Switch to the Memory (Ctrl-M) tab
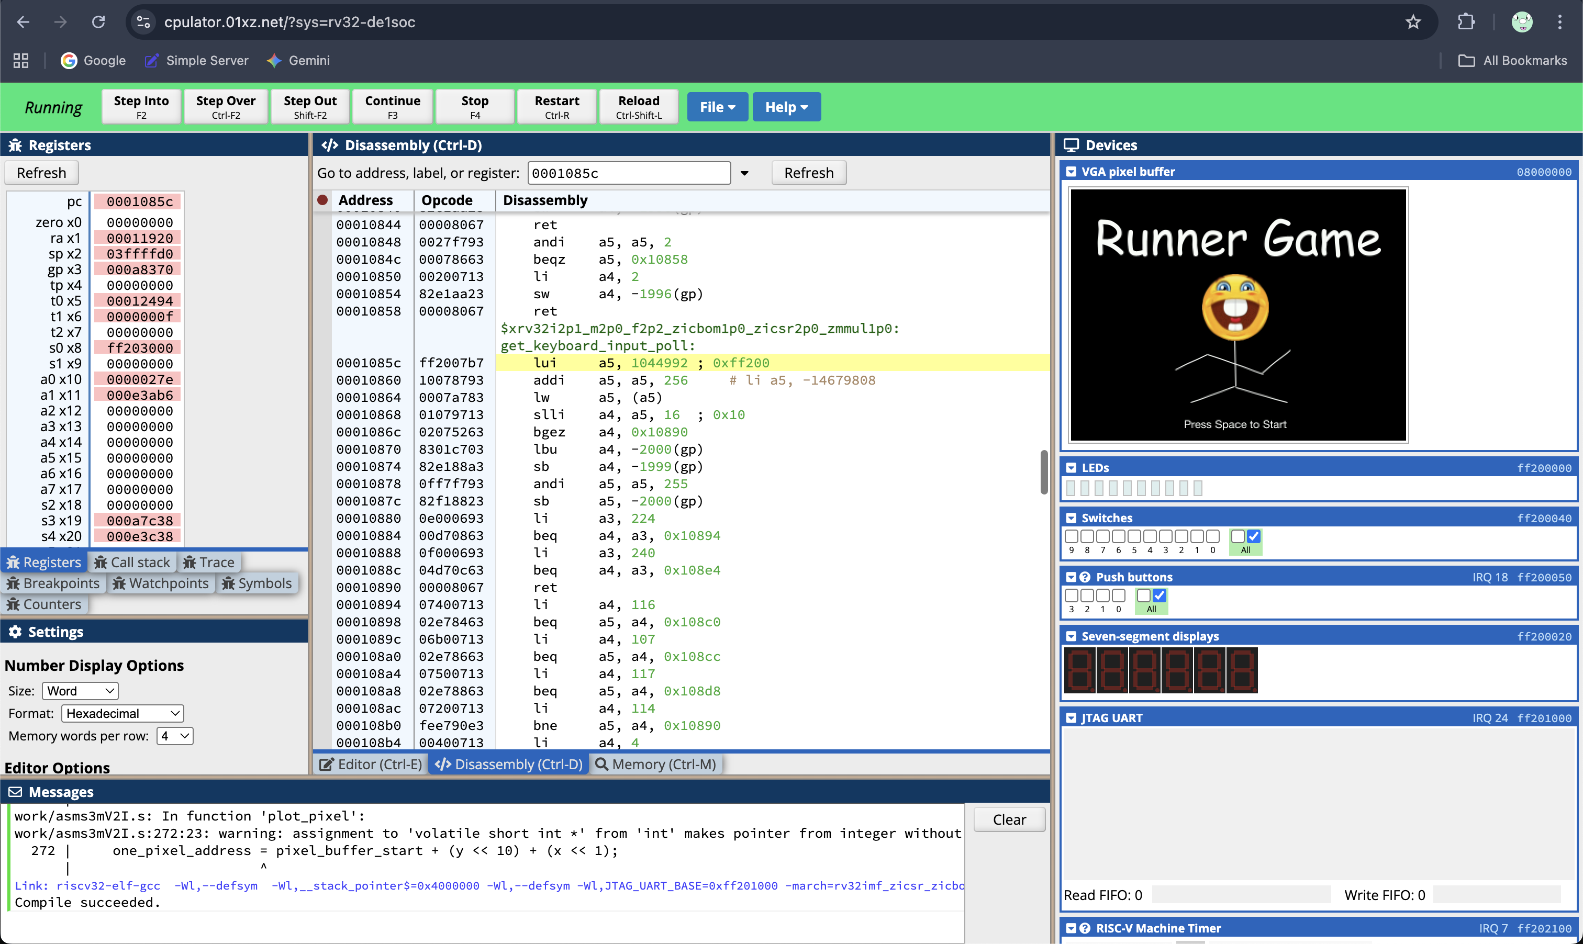The image size is (1583, 944). pos(655,764)
